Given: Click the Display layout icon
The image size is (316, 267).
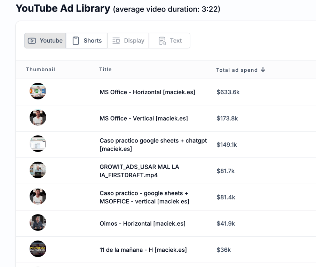Looking at the screenshot, I should pyautogui.click(x=116, y=41).
